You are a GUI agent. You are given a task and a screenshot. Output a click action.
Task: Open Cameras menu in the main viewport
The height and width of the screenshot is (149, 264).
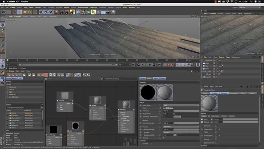click(x=17, y=17)
